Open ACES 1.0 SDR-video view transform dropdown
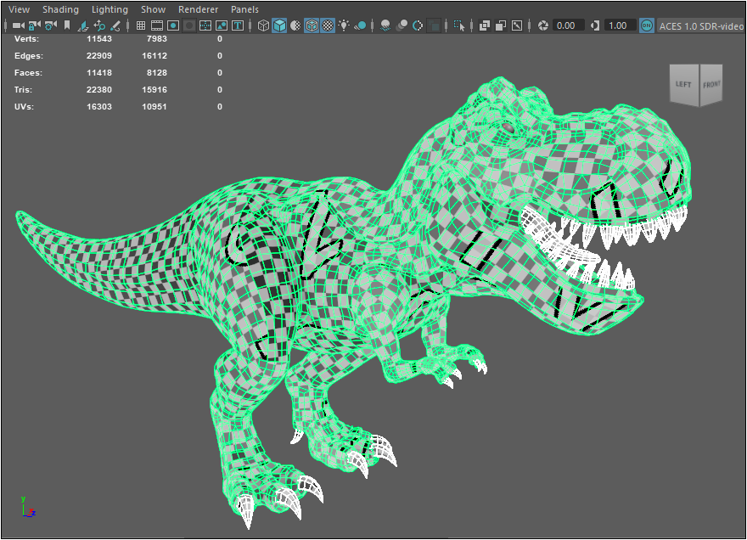This screenshot has height=540, width=747. tap(701, 26)
